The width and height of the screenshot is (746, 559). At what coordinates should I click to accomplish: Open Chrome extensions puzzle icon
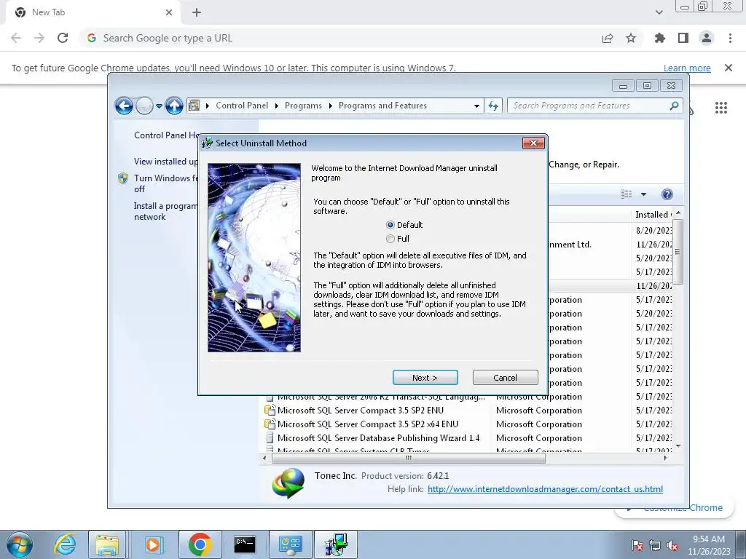click(x=660, y=38)
